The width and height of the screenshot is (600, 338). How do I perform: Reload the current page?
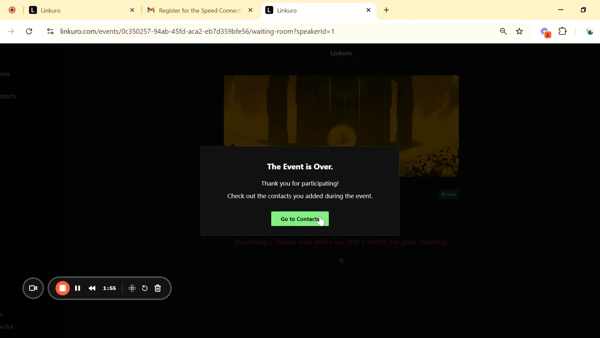(x=29, y=31)
